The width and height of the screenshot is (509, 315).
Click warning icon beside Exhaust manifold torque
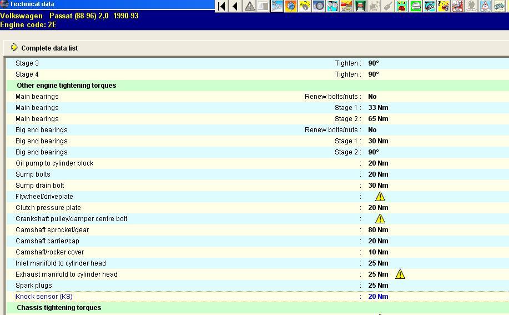coord(400,274)
